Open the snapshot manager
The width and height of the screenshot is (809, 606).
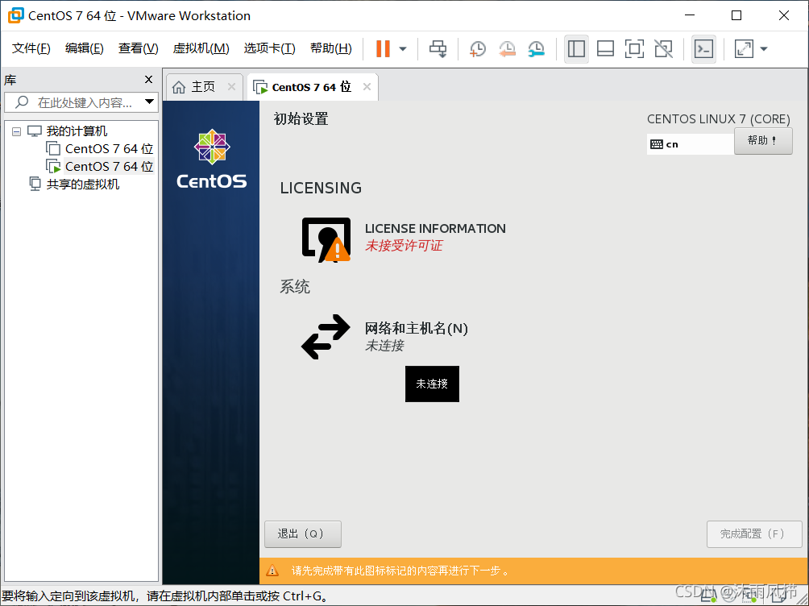(x=536, y=48)
